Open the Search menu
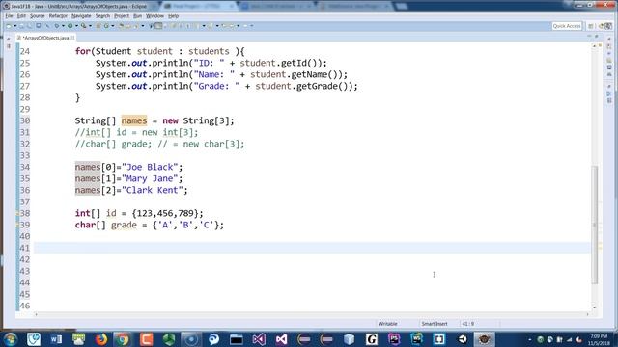 coord(102,16)
